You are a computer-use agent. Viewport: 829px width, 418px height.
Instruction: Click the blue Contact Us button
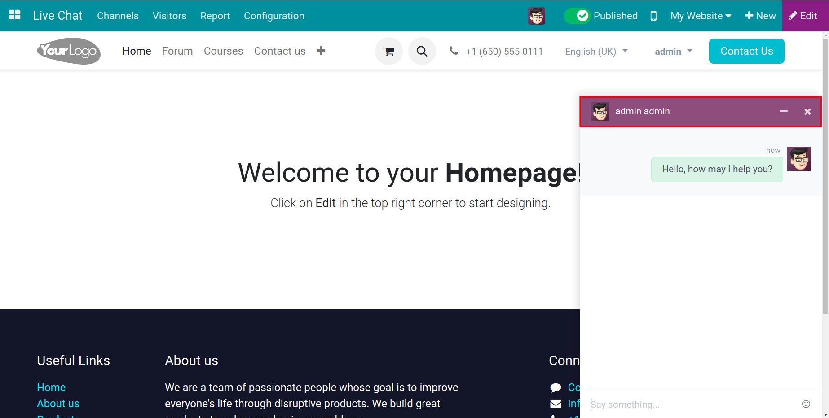coord(746,51)
